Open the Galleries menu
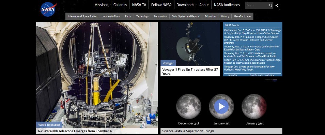The image size is (325, 135). [x=120, y=5]
